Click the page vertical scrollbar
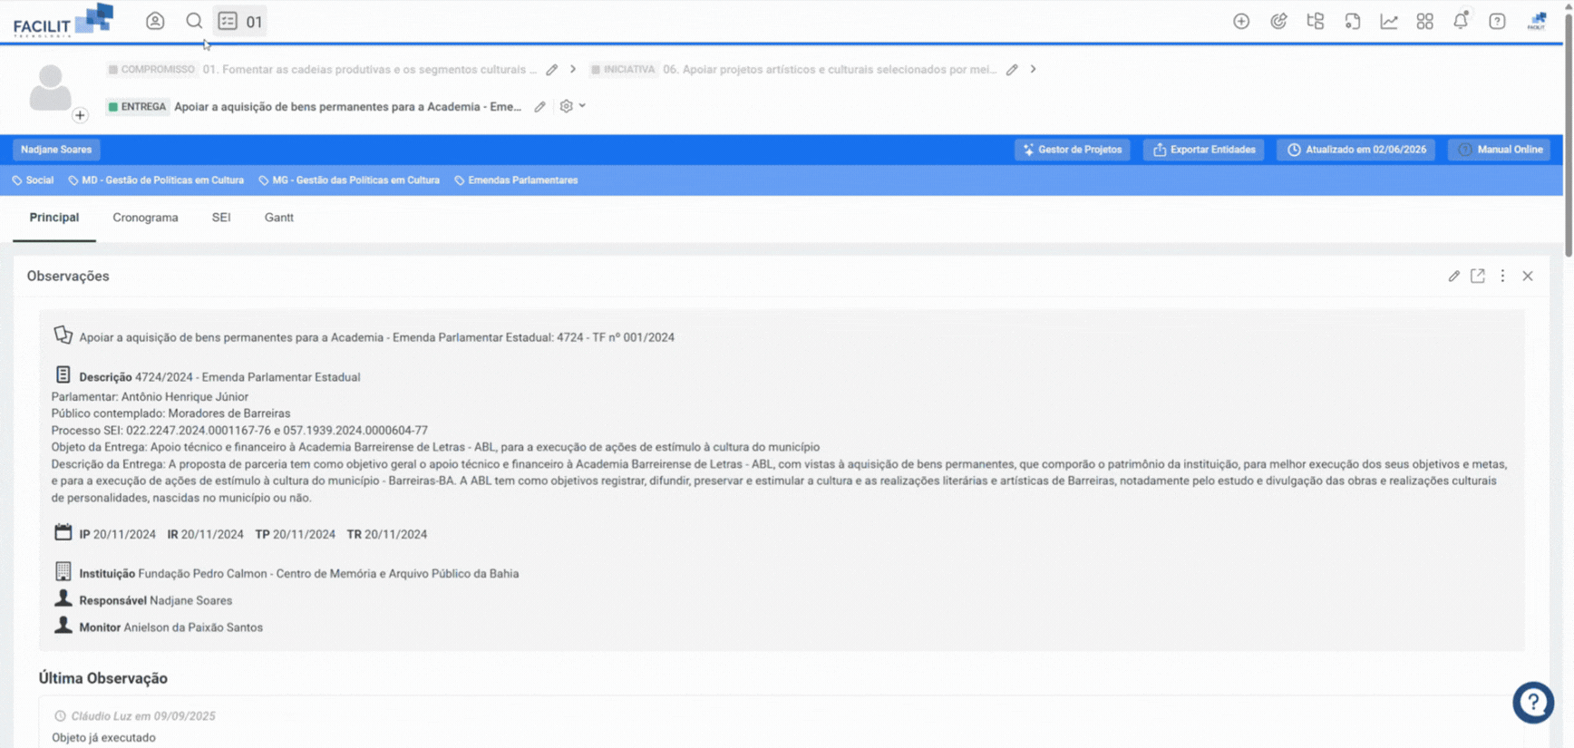Screen dimensions: 1574x748 click(1569, 136)
